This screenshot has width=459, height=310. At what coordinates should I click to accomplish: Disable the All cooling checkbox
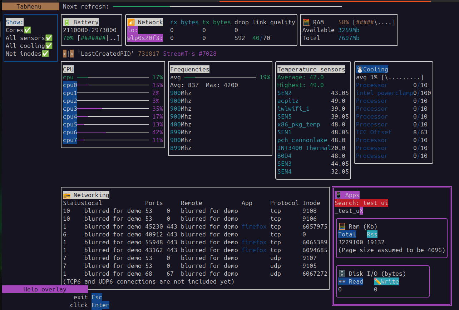(x=49, y=46)
